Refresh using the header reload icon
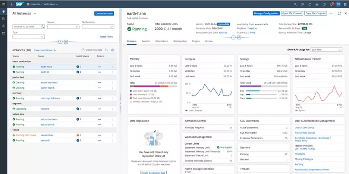Screen dimensions: 349x174 309,4
